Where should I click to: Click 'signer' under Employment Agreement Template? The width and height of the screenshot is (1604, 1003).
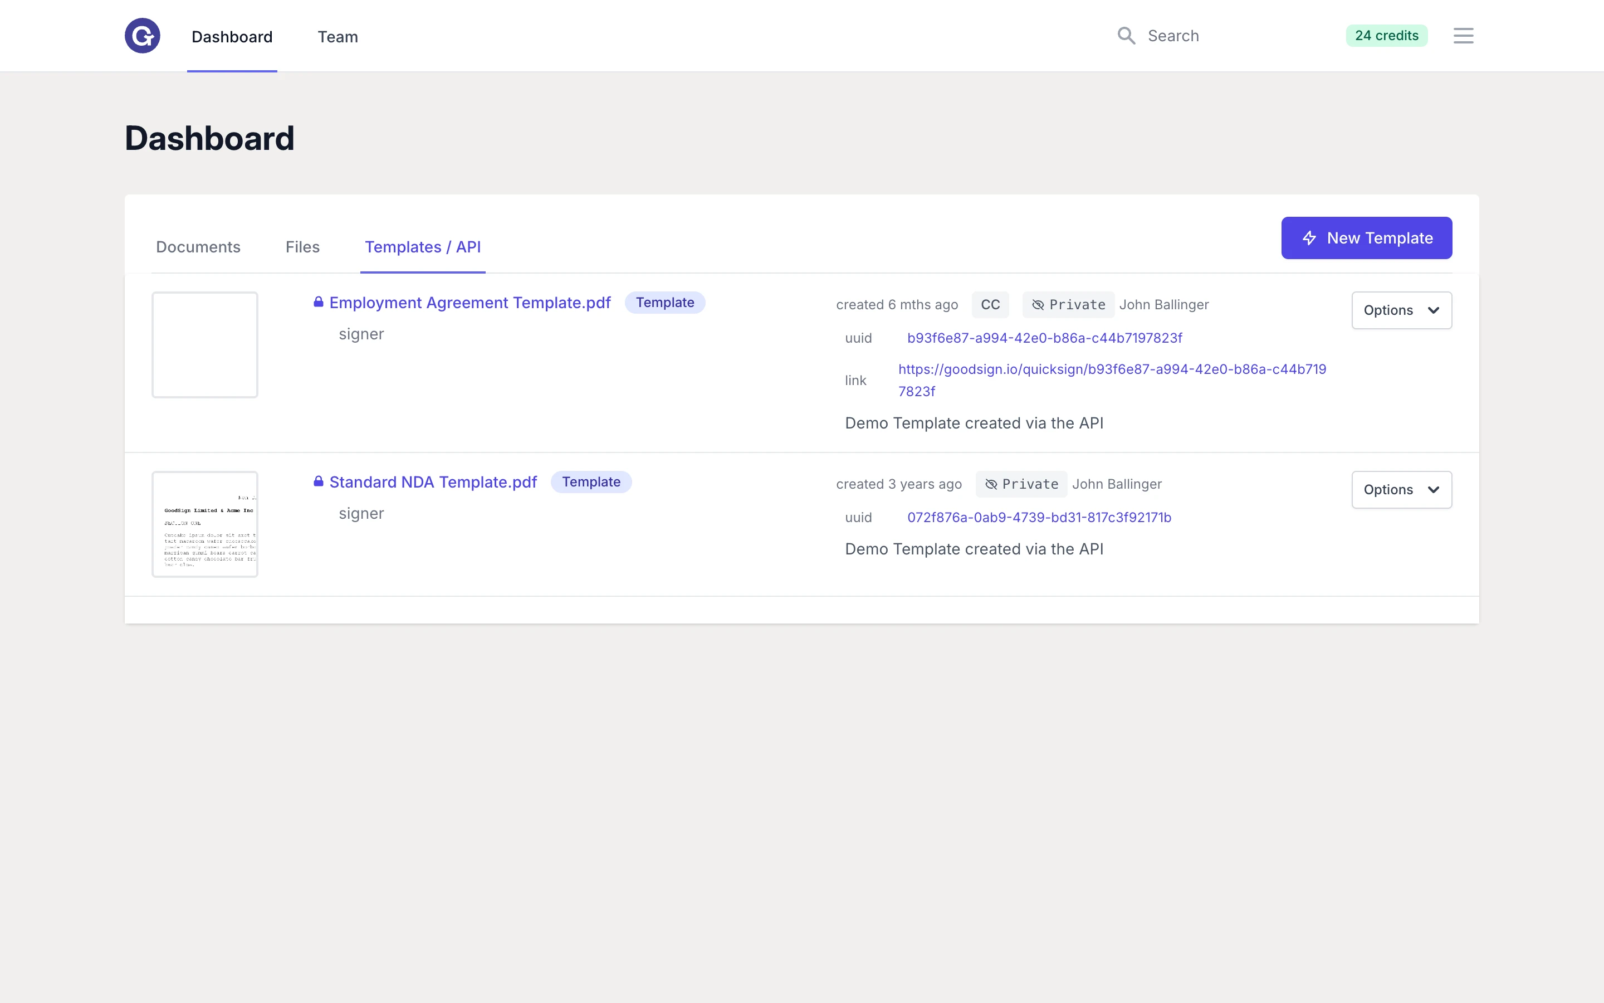tap(361, 334)
